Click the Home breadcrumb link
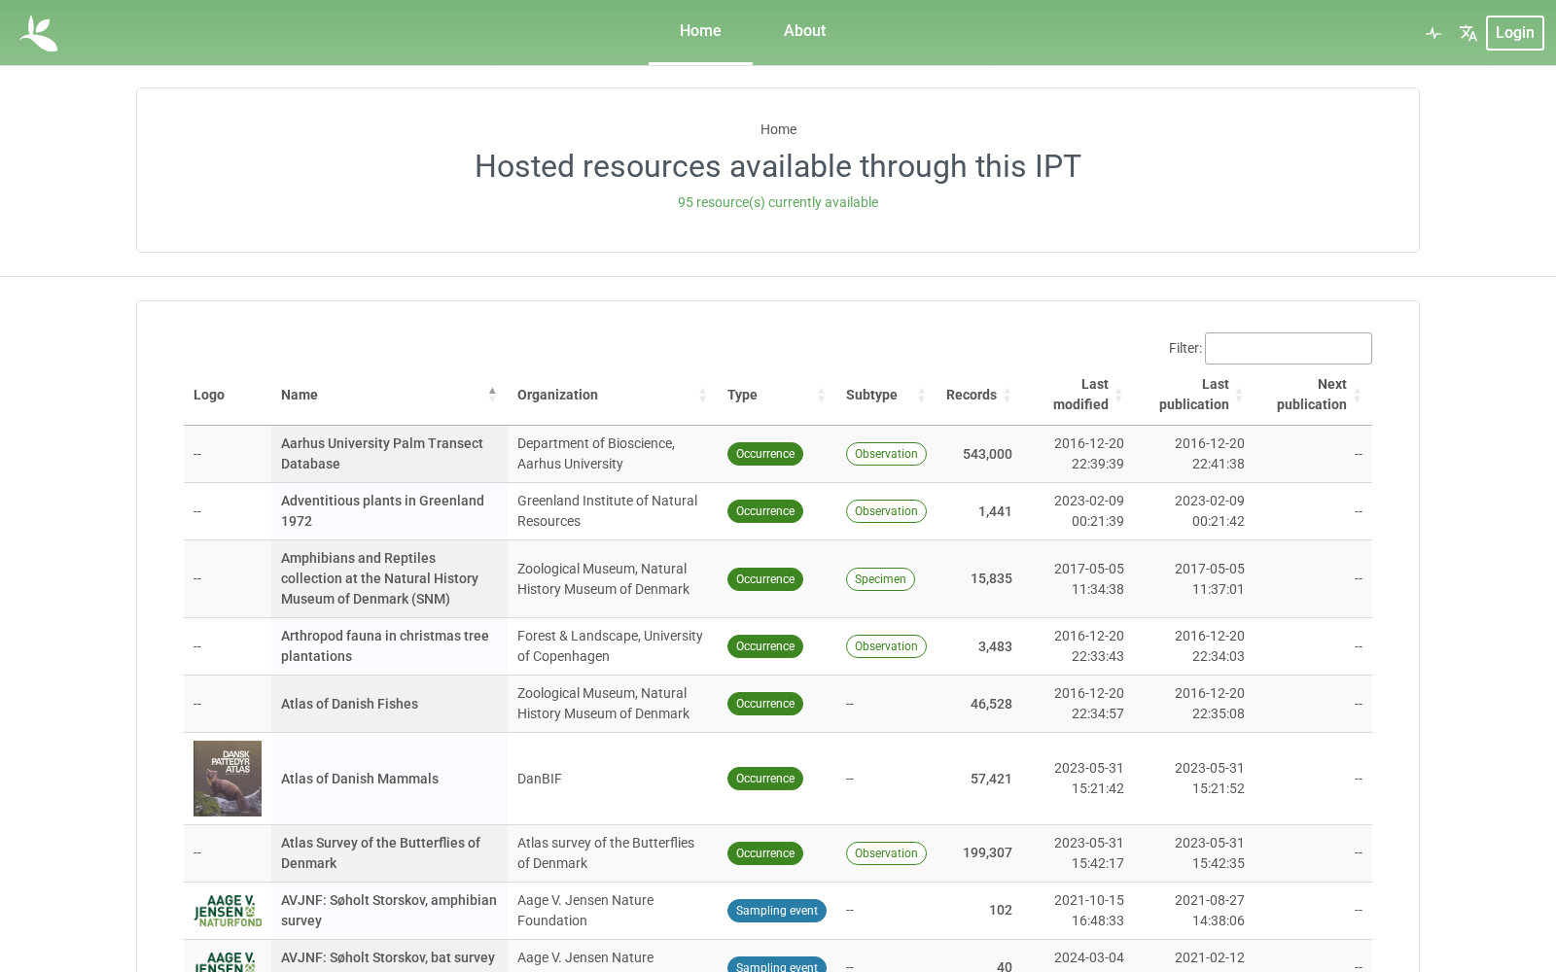Image resolution: width=1556 pixels, height=972 pixels. (778, 129)
